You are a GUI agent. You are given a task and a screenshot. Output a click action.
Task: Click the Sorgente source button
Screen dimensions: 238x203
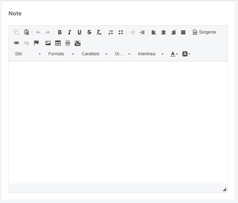(204, 32)
